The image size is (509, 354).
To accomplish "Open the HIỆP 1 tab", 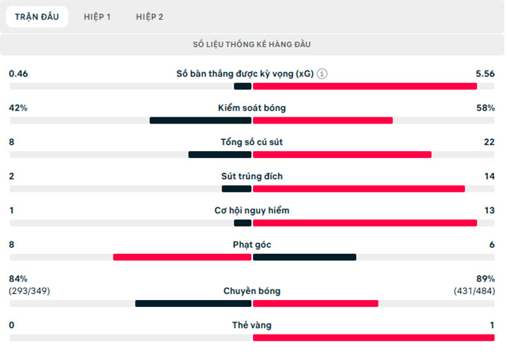I will pyautogui.click(x=97, y=16).
